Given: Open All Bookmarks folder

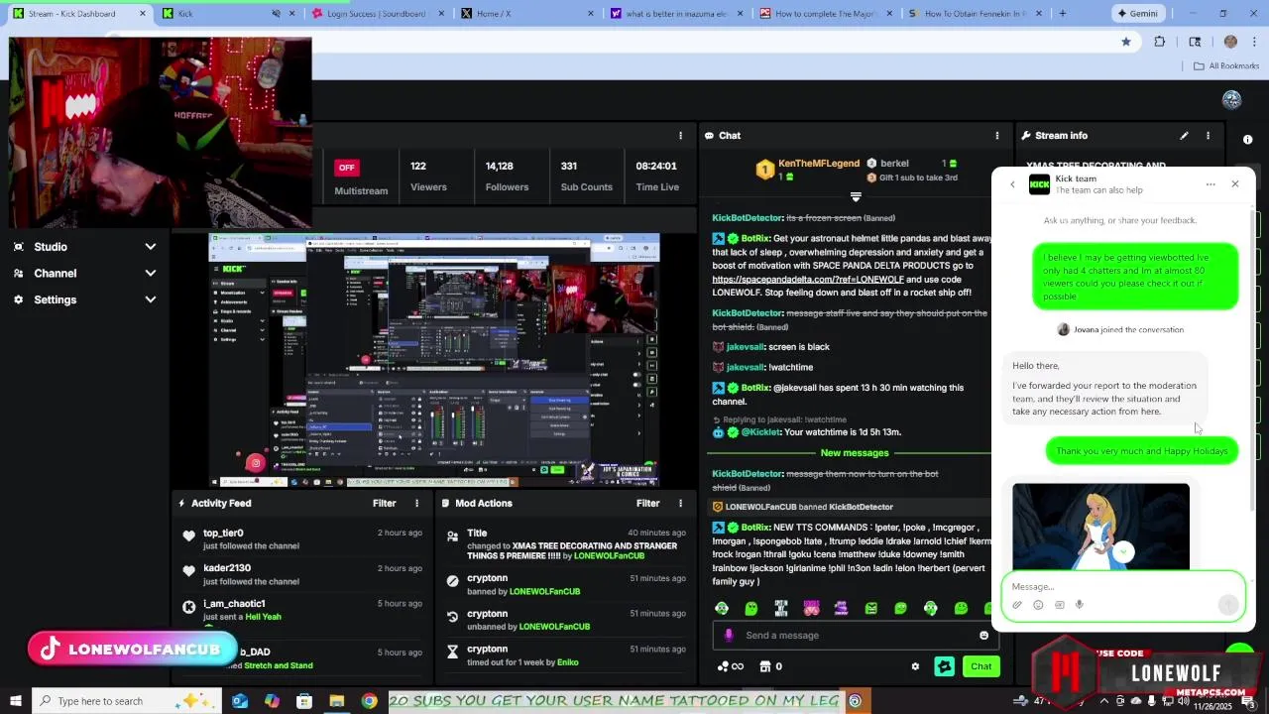Looking at the screenshot, I should tap(1226, 66).
